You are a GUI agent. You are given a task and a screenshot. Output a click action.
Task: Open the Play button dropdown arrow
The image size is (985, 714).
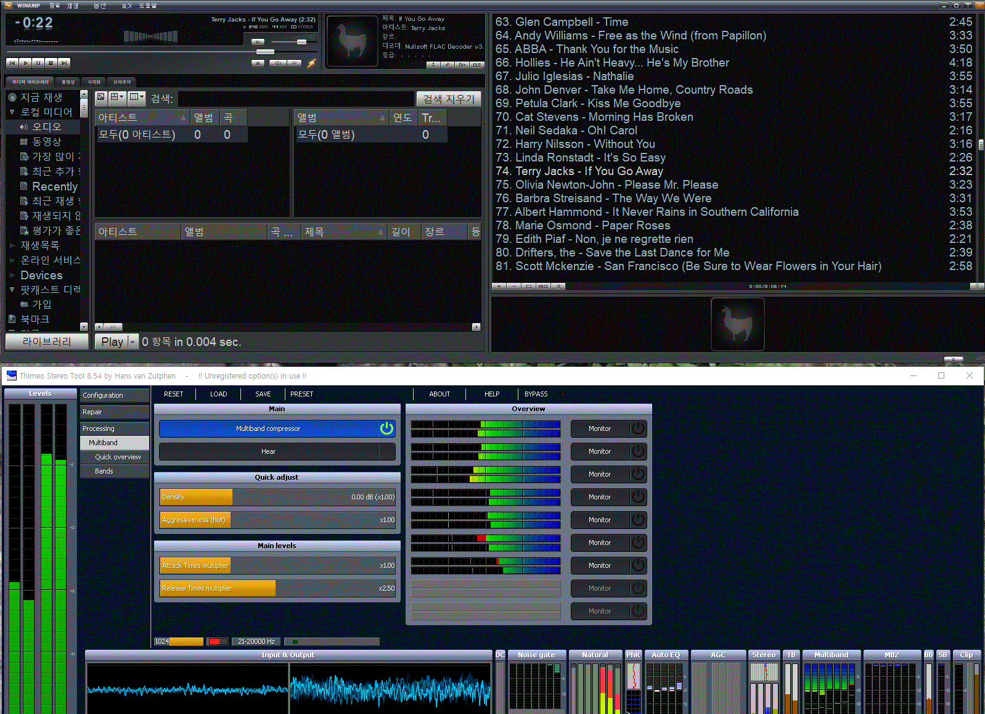tap(133, 342)
